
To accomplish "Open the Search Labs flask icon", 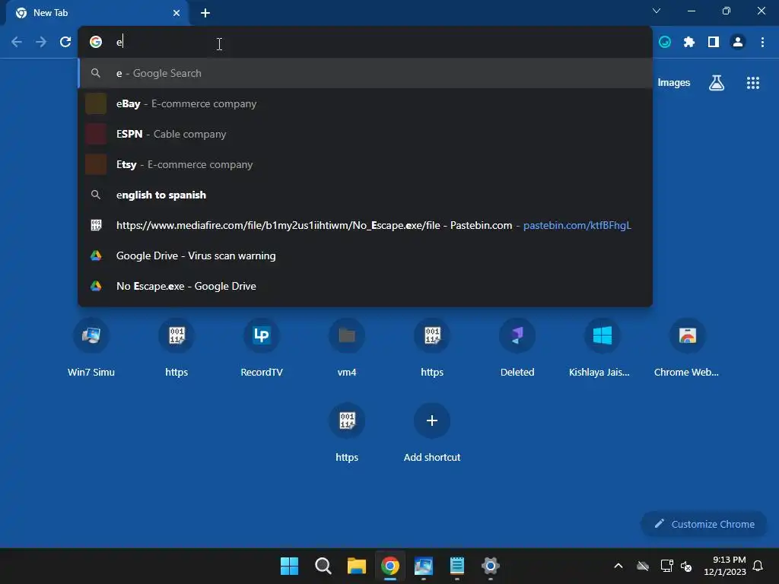I will click(717, 82).
